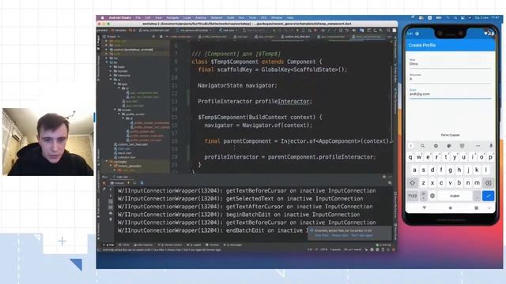506x284 pixels.
Task: Tap the Android back navigation button
Action: 425,208
